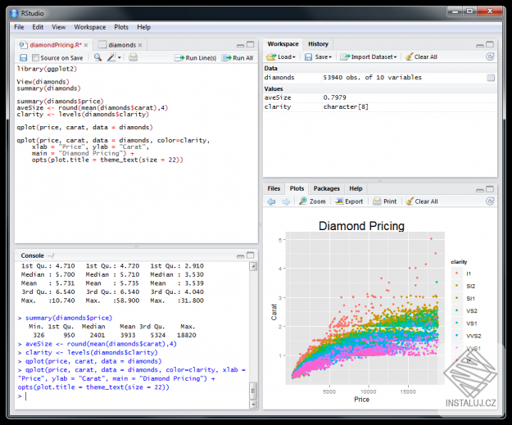
Task: Close the diamonds data tab
Action: (140, 45)
